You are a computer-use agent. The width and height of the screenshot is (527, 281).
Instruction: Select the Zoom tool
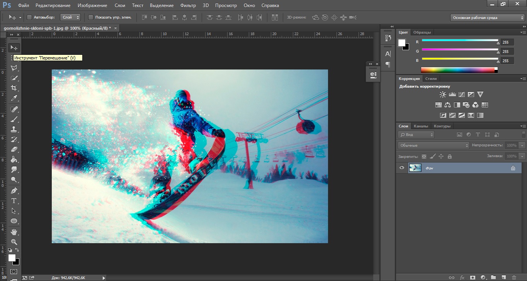click(14, 242)
